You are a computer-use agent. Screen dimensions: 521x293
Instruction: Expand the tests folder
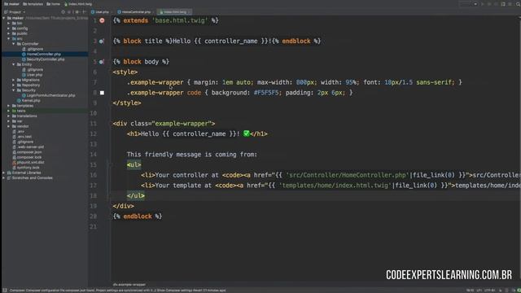[x=9, y=111]
